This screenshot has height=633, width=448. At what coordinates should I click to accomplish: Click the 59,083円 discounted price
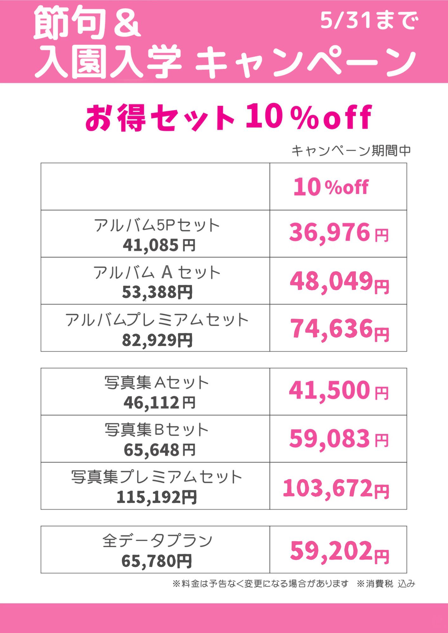(x=339, y=439)
